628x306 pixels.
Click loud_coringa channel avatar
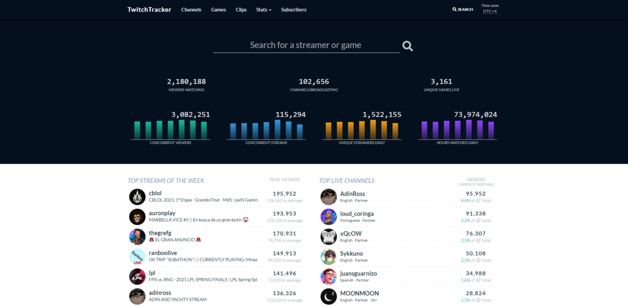tap(329, 217)
